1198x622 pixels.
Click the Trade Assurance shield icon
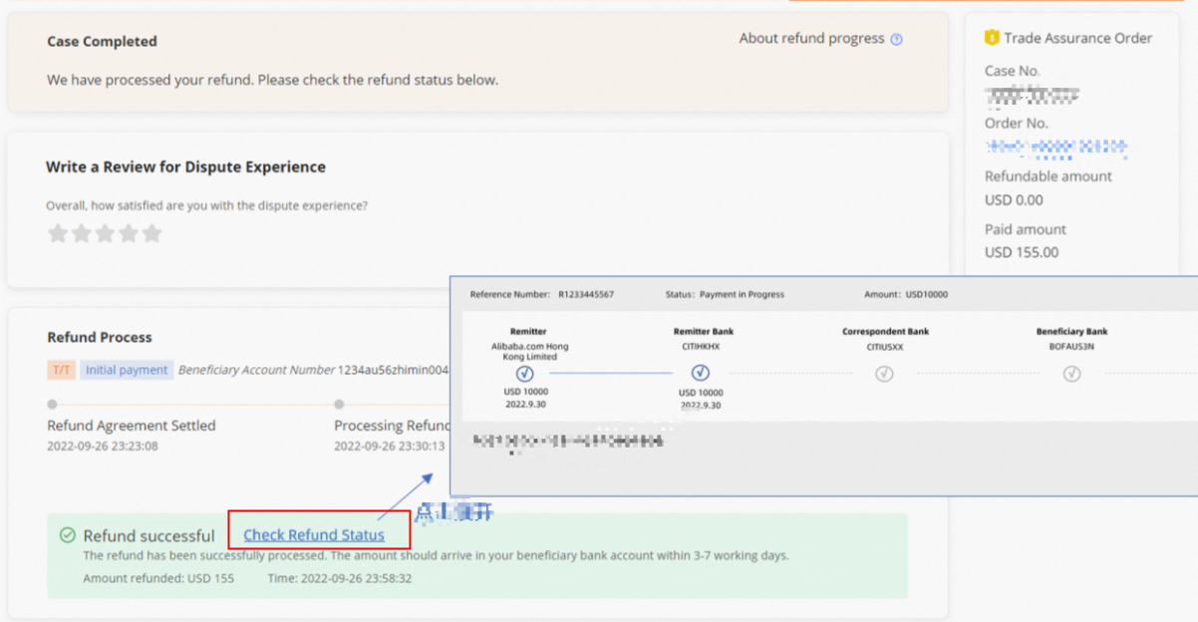991,38
